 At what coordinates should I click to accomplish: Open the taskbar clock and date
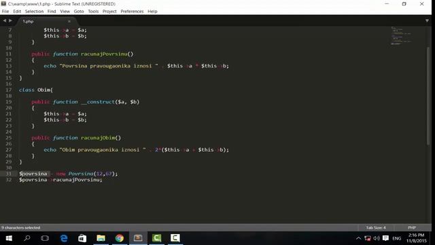pos(417,238)
